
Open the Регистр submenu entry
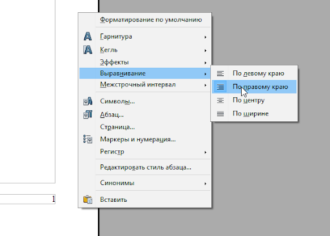pos(145,152)
